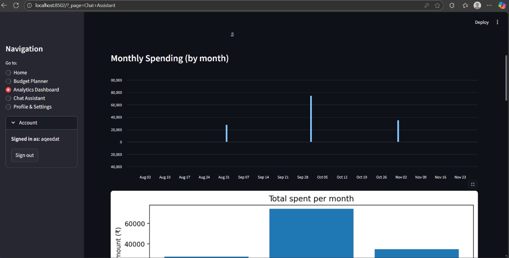Select the Chat Assistant radio option
This screenshot has width=509, height=258.
25,98
